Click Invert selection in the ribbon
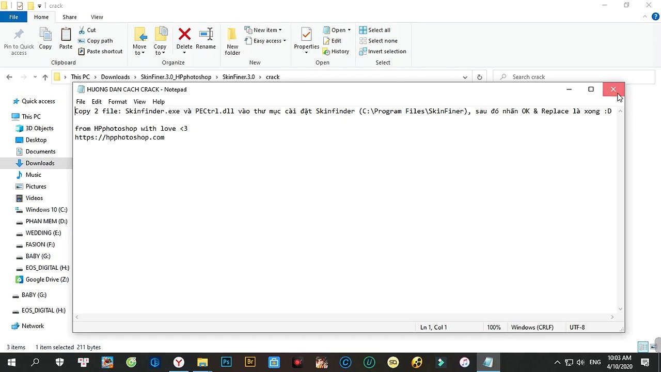 [x=382, y=51]
